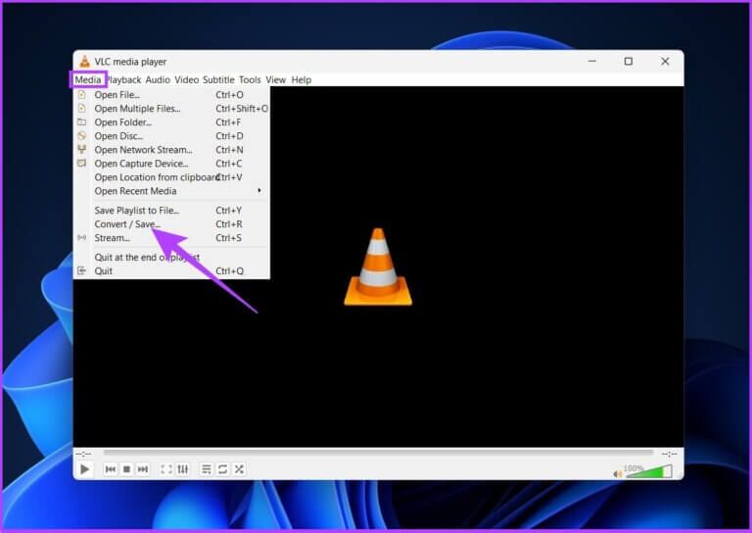Click remaining time label right of seek bar

click(x=669, y=454)
